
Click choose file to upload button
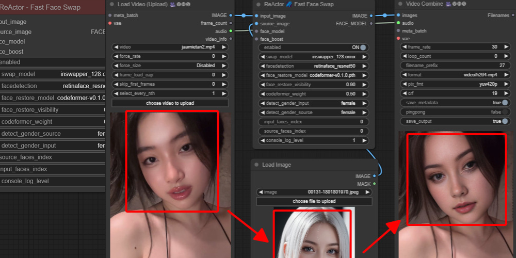[314, 201]
